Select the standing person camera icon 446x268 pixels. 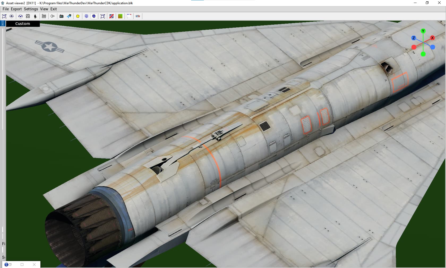click(x=35, y=16)
